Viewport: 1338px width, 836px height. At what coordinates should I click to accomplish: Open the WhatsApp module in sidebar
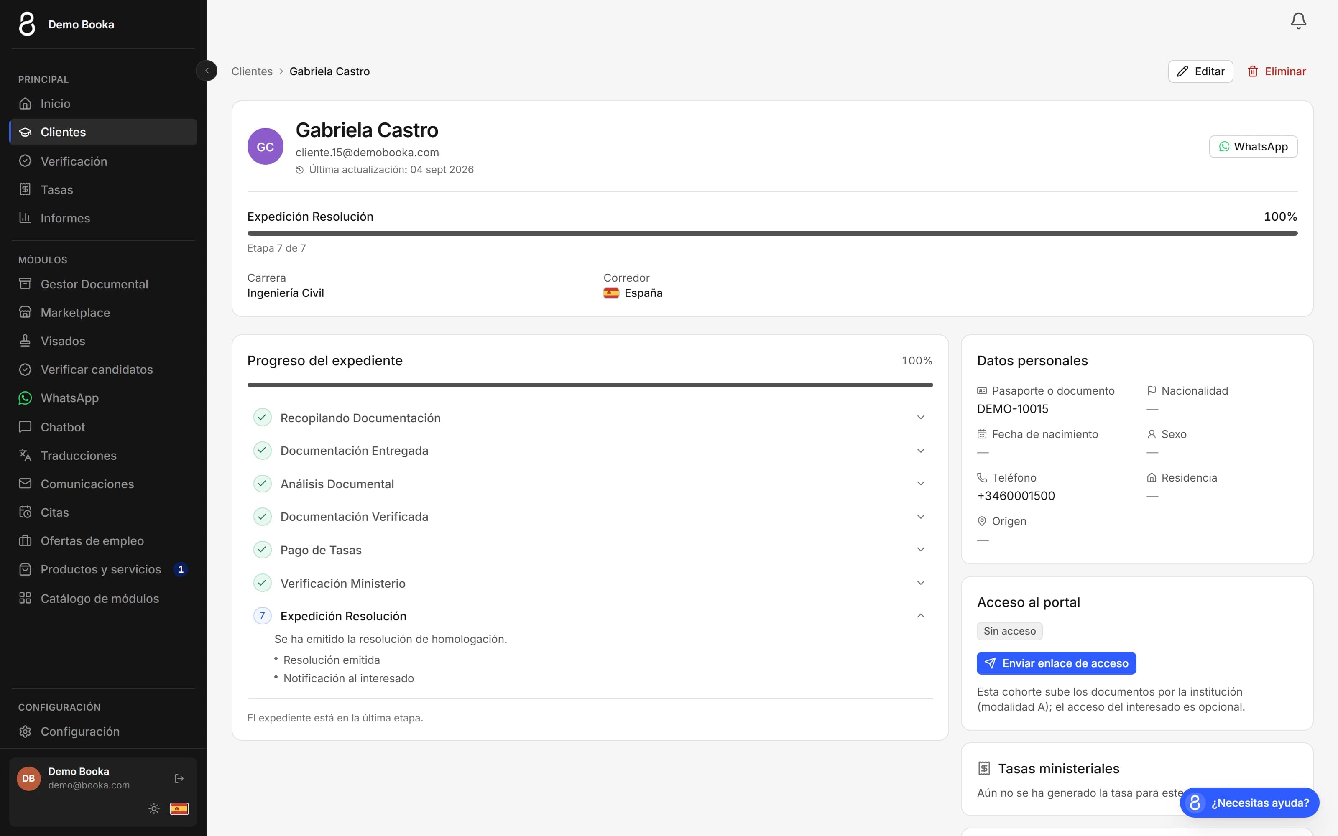click(x=103, y=398)
